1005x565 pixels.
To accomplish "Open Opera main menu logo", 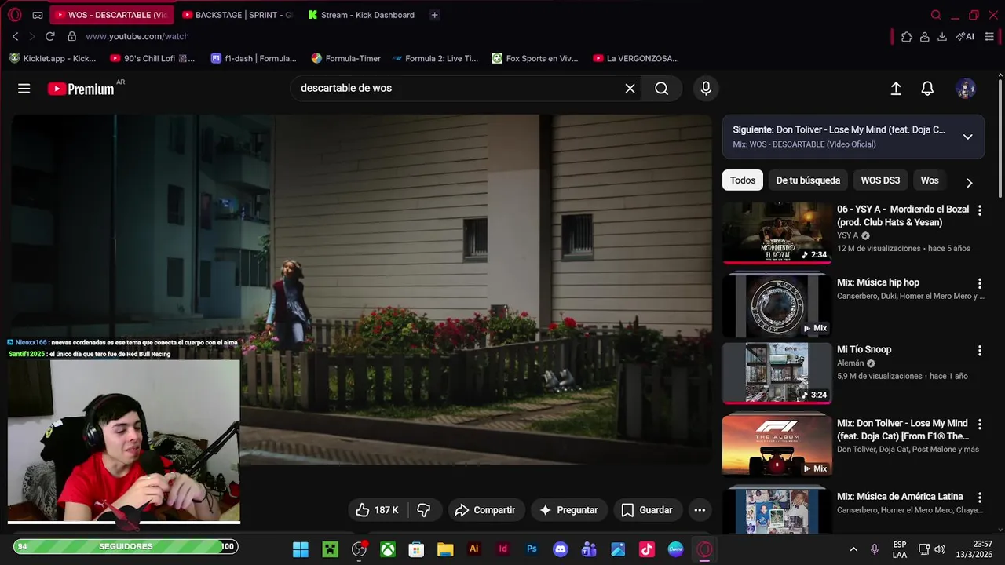I will pos(14,15).
